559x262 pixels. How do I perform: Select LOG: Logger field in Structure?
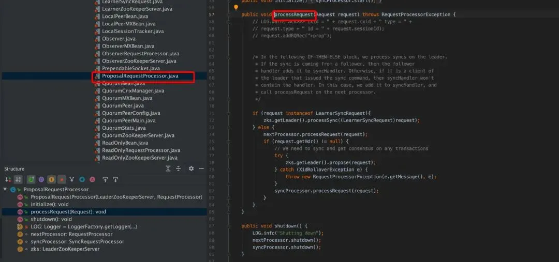click(83, 226)
